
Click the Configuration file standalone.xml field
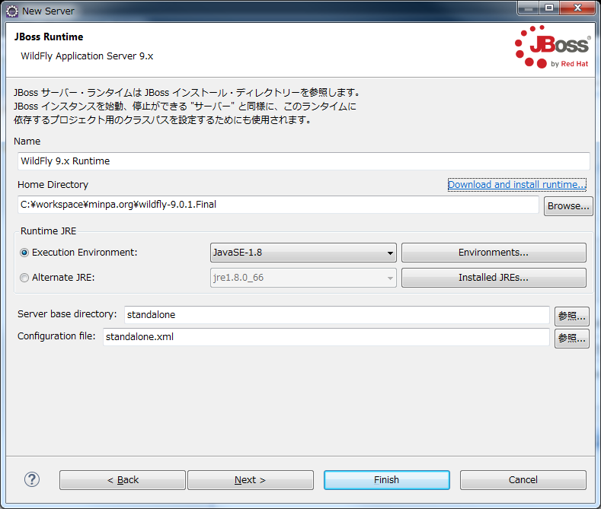[325, 337]
